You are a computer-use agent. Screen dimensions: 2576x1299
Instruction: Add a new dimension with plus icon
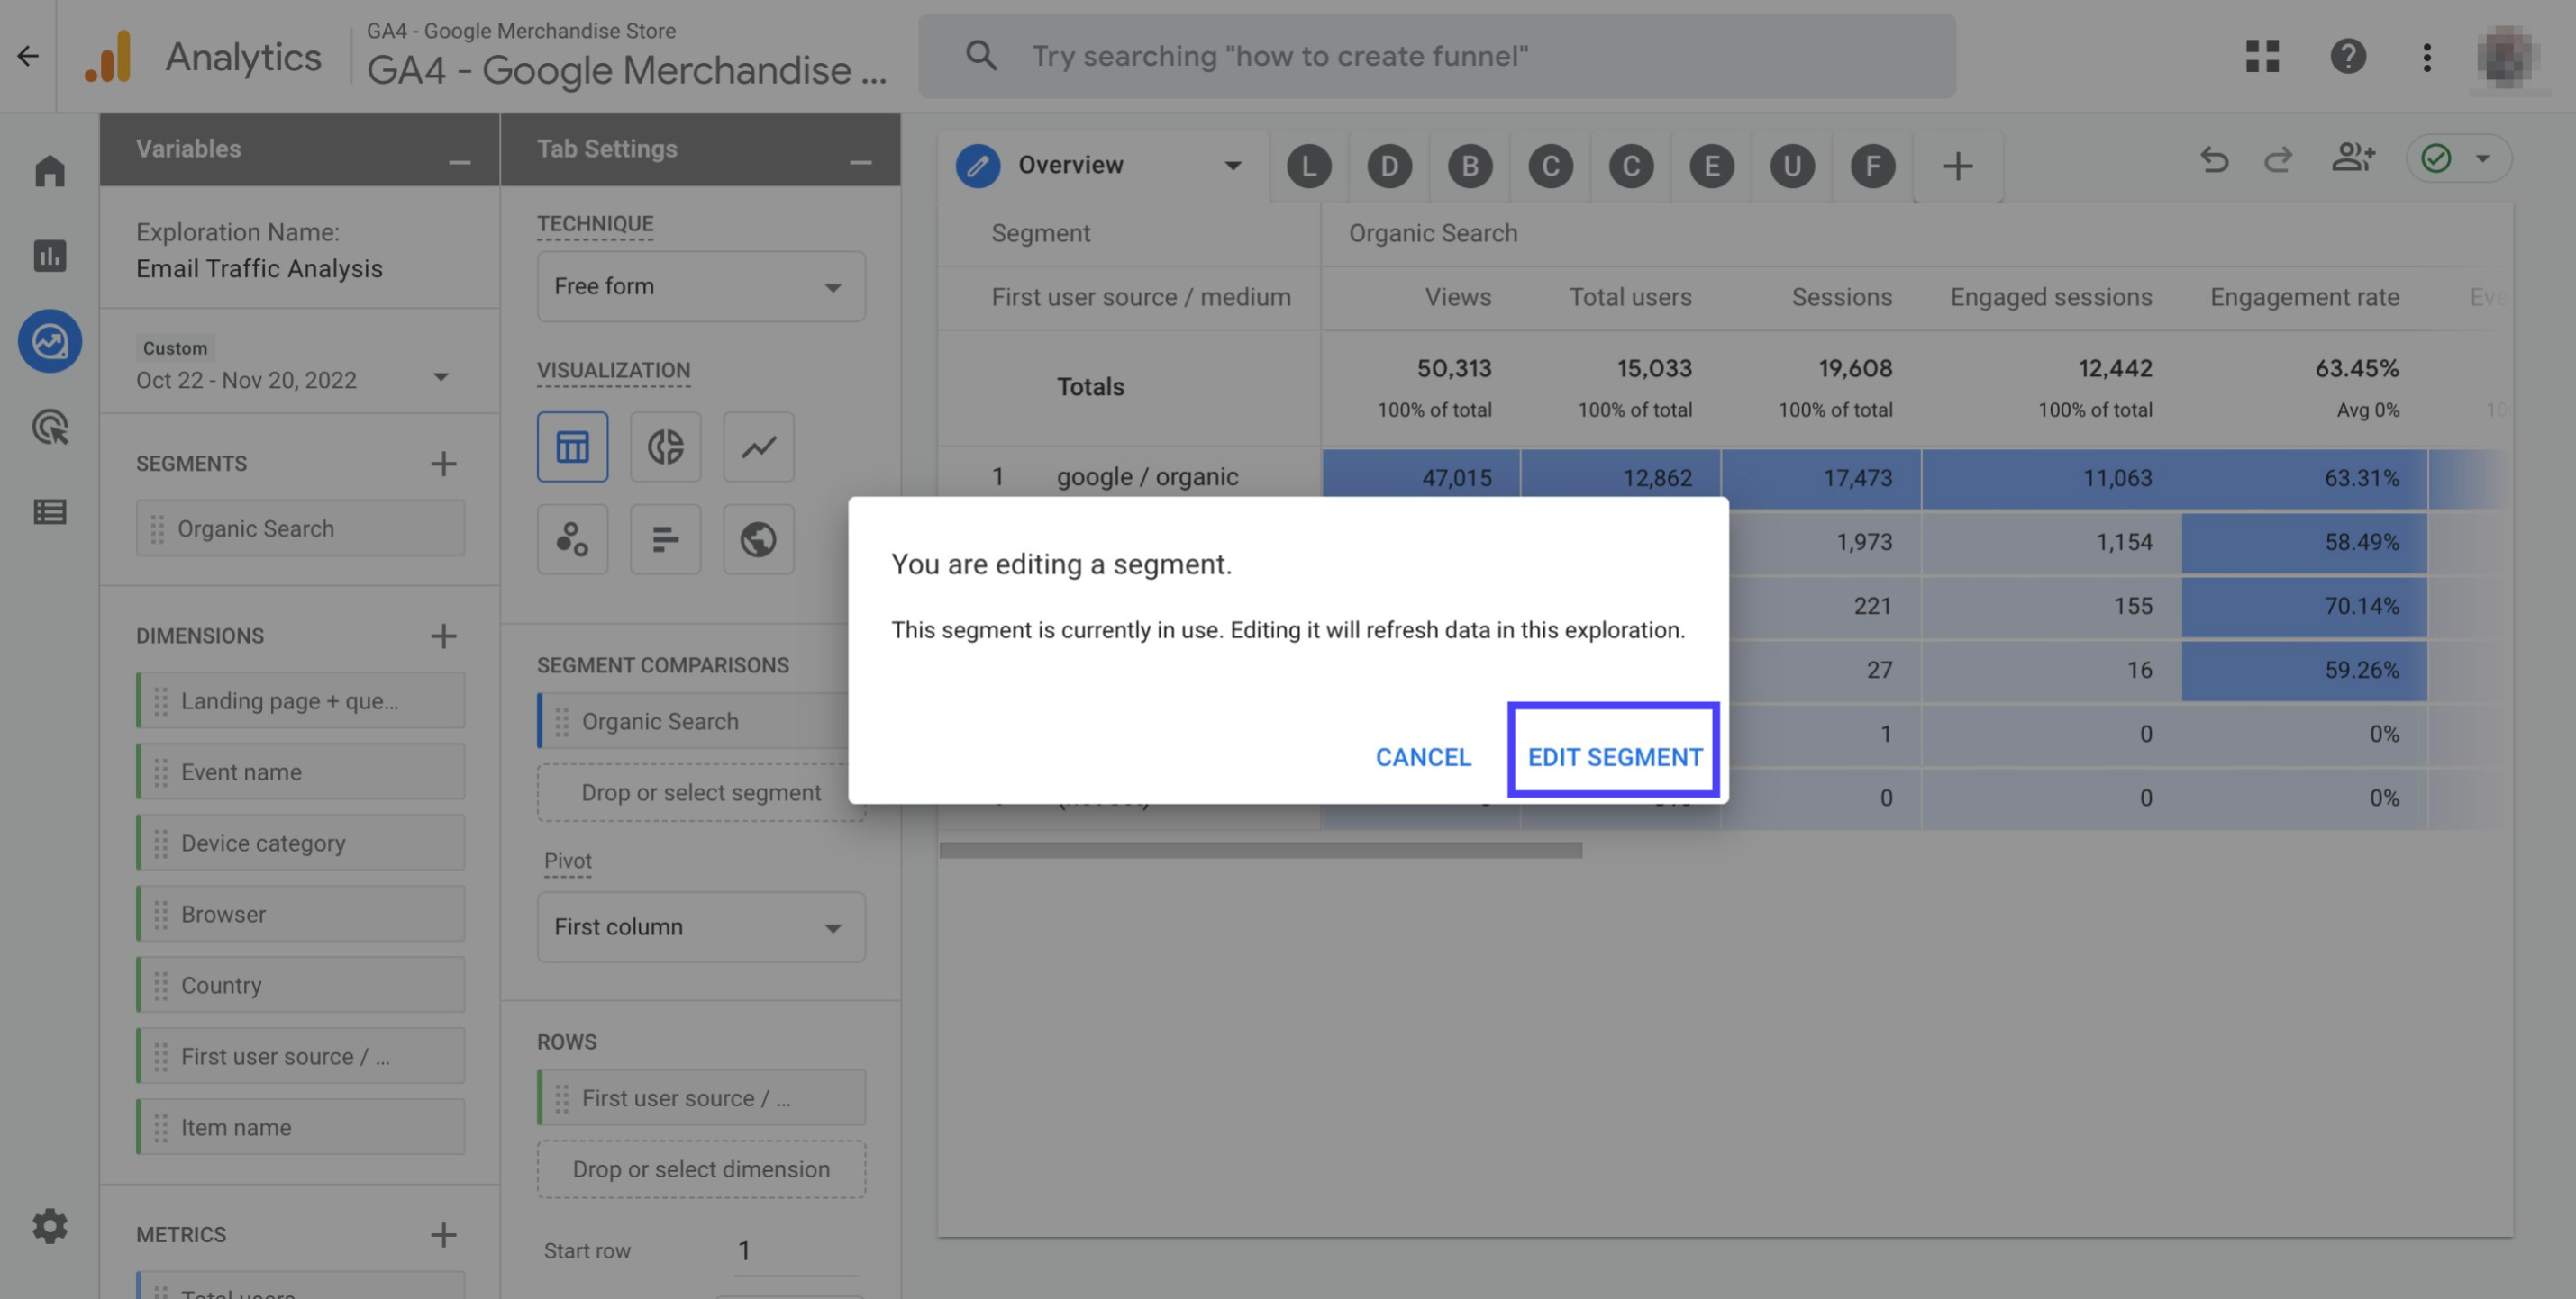point(443,636)
